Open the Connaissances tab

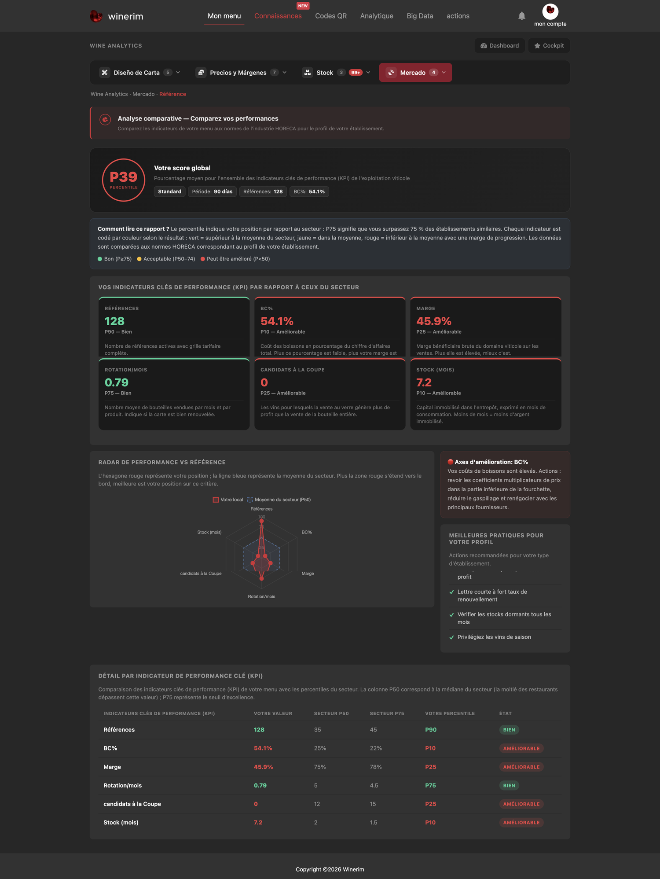click(278, 16)
